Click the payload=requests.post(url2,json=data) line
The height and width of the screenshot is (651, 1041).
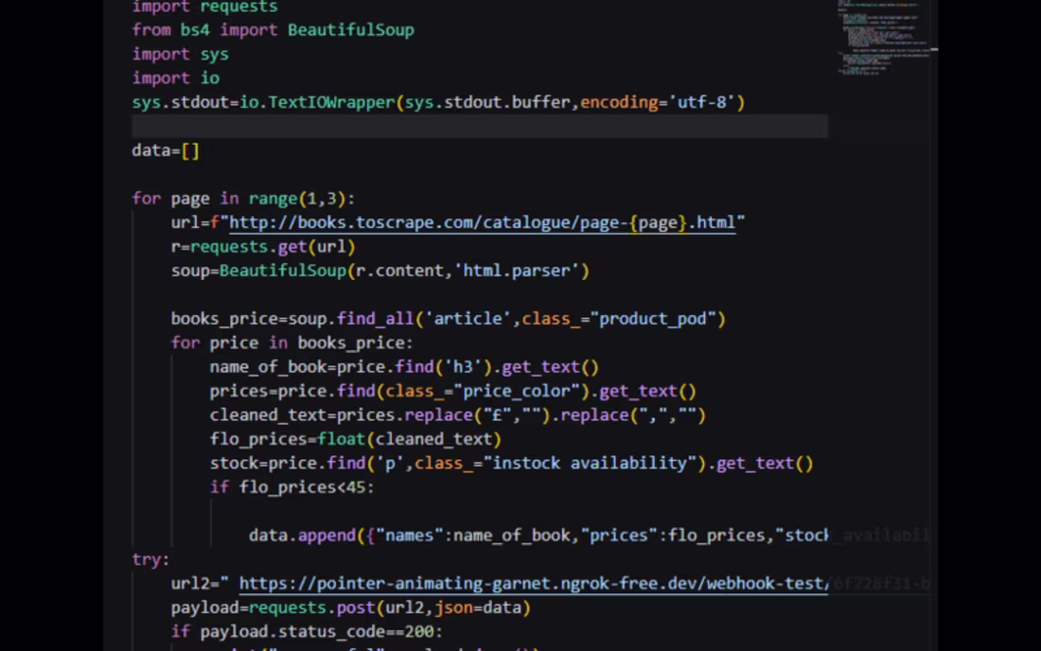pyautogui.click(x=350, y=607)
